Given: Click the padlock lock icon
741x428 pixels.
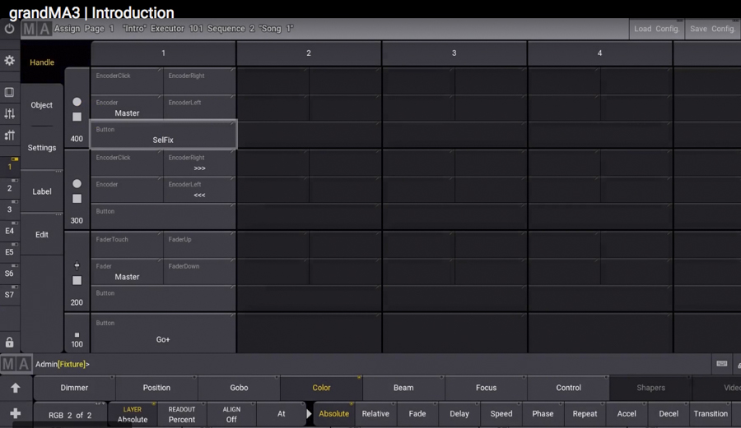Looking at the screenshot, I should point(9,343).
